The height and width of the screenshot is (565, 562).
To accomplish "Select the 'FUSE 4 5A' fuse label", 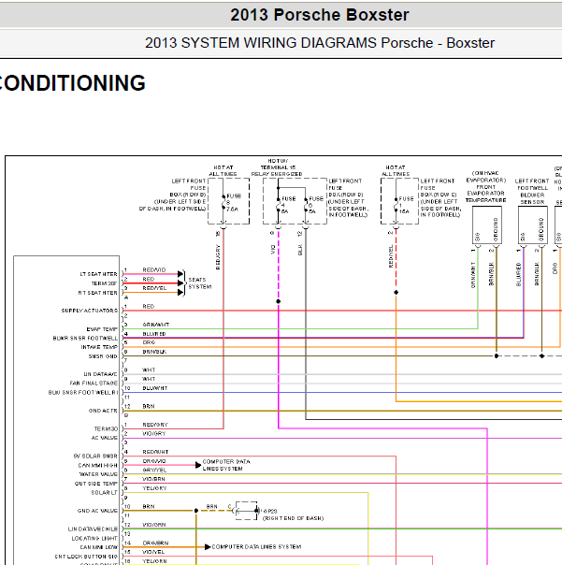I will click(x=289, y=205).
